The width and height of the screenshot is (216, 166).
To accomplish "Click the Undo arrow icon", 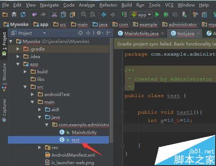I will 34,15.
